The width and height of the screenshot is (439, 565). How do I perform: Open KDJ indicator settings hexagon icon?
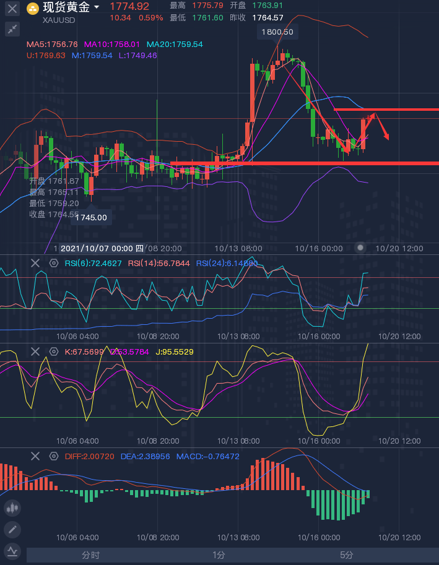[54, 352]
